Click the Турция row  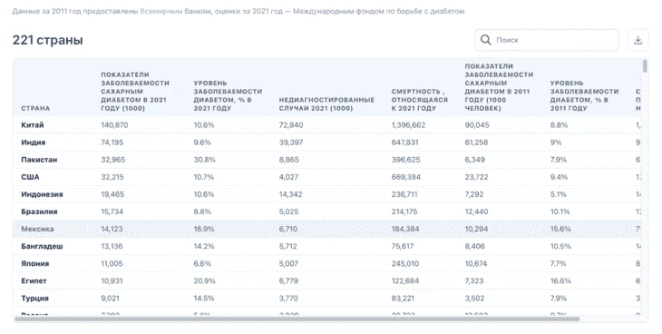326,298
